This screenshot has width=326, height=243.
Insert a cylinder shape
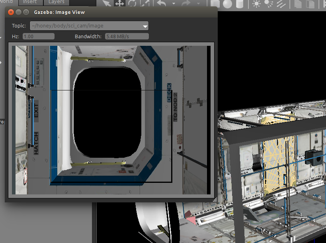click(x=240, y=3)
